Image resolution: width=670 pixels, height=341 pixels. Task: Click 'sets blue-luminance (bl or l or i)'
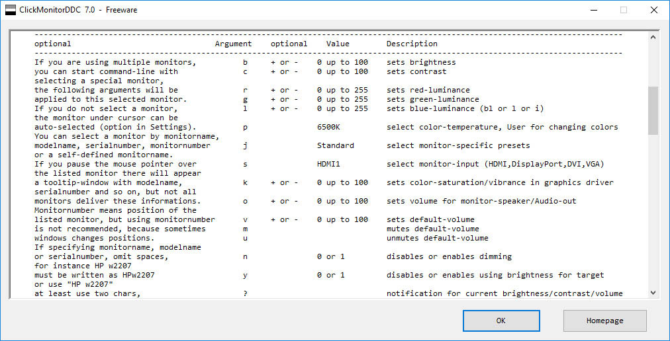click(465, 108)
